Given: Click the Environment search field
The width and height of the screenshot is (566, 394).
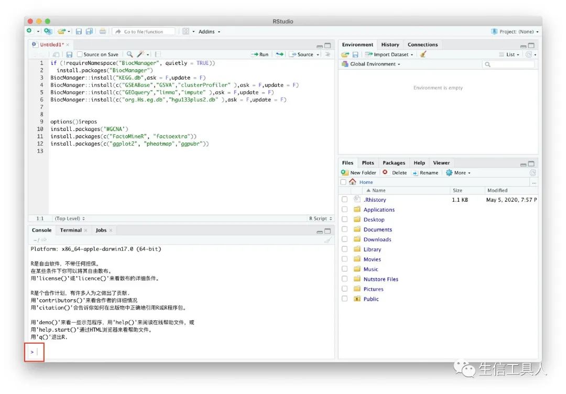Looking at the screenshot, I should point(508,64).
